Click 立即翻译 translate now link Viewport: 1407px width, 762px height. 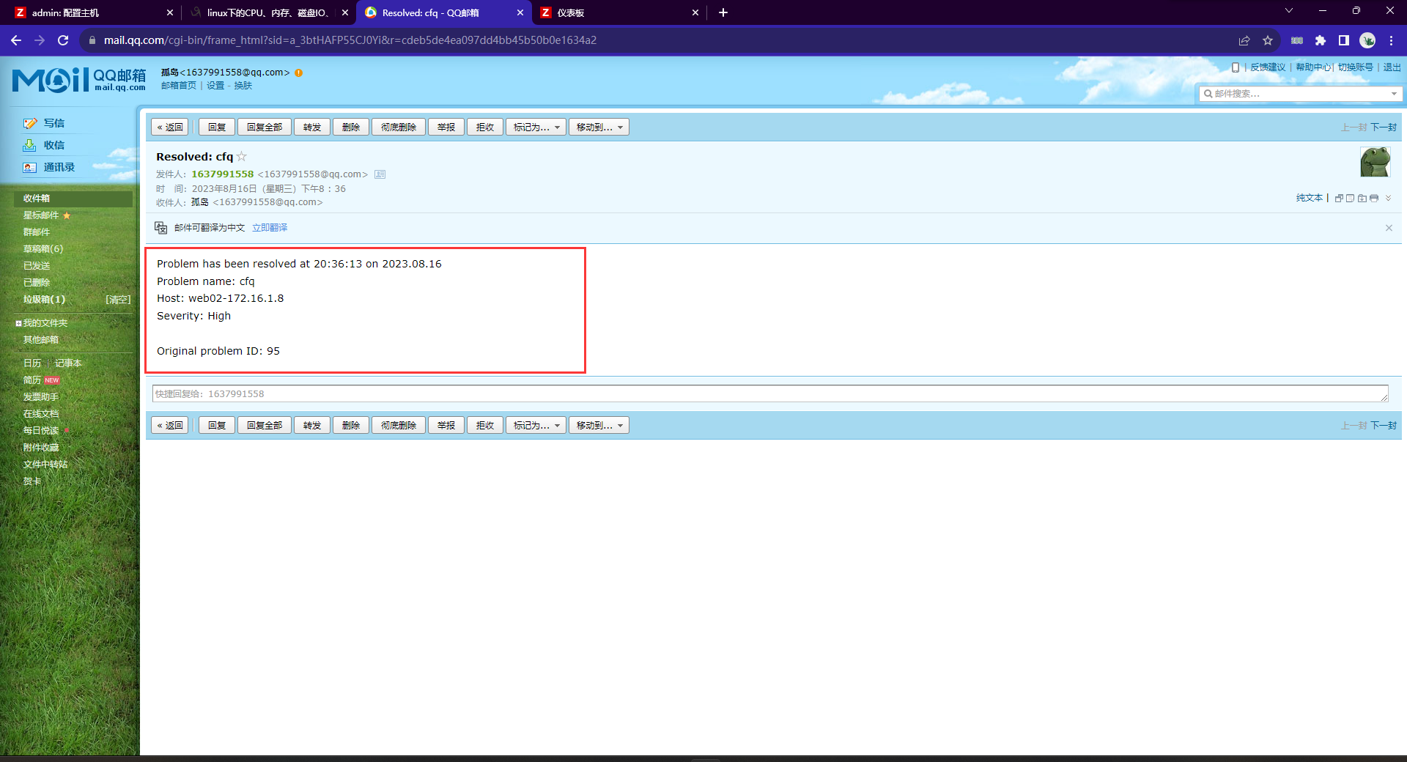pos(270,228)
